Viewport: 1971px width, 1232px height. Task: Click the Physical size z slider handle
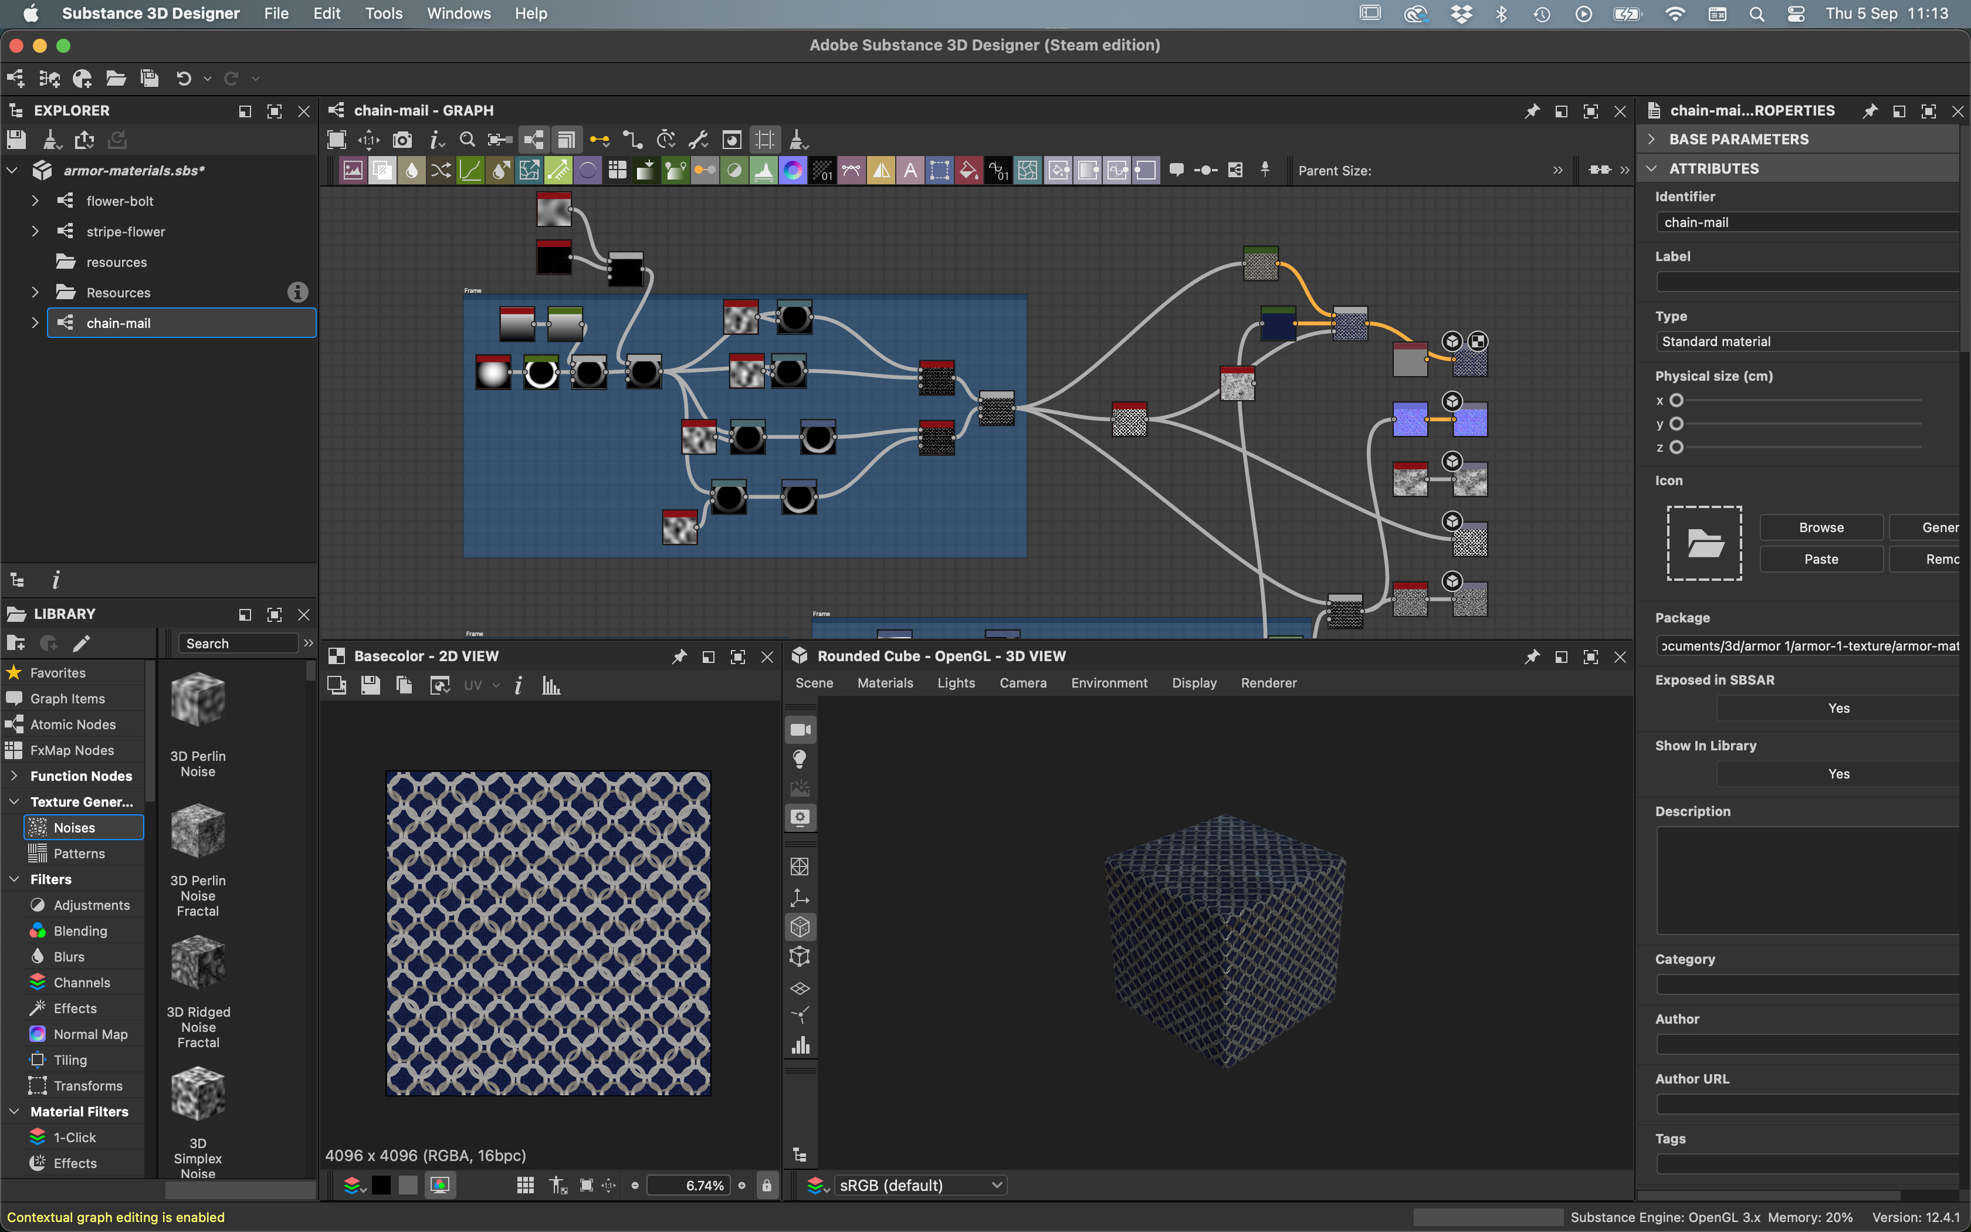point(1676,447)
